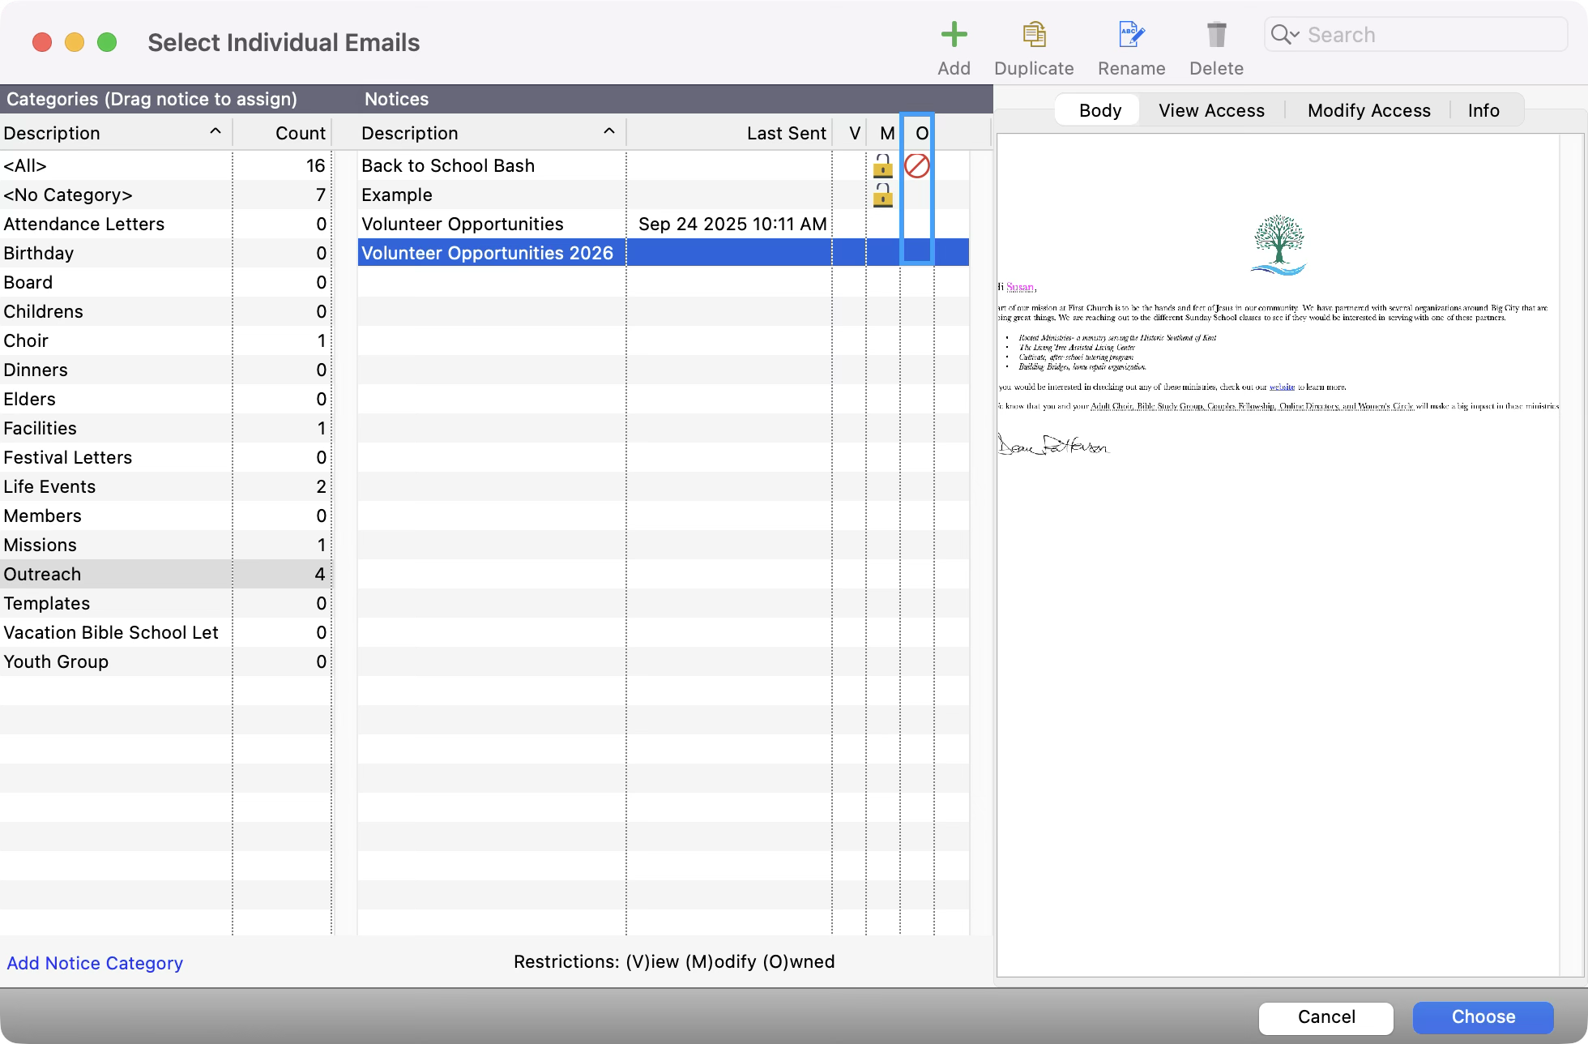
Task: Select the Birthday category
Action: click(165, 253)
